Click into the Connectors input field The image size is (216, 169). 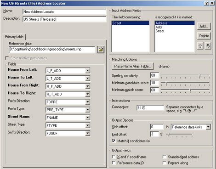150,108
